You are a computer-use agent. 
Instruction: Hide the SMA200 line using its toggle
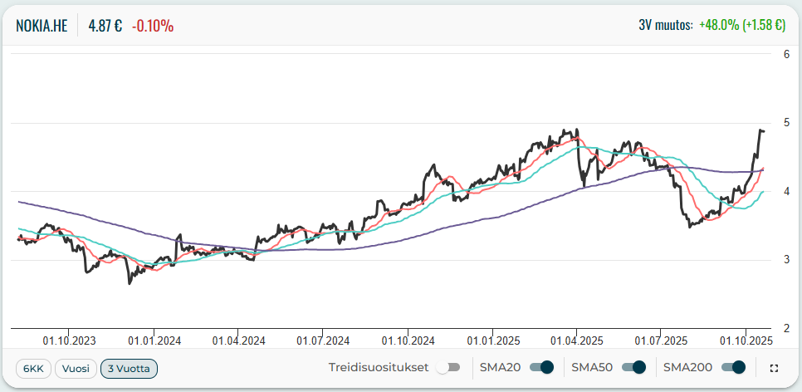(x=734, y=368)
